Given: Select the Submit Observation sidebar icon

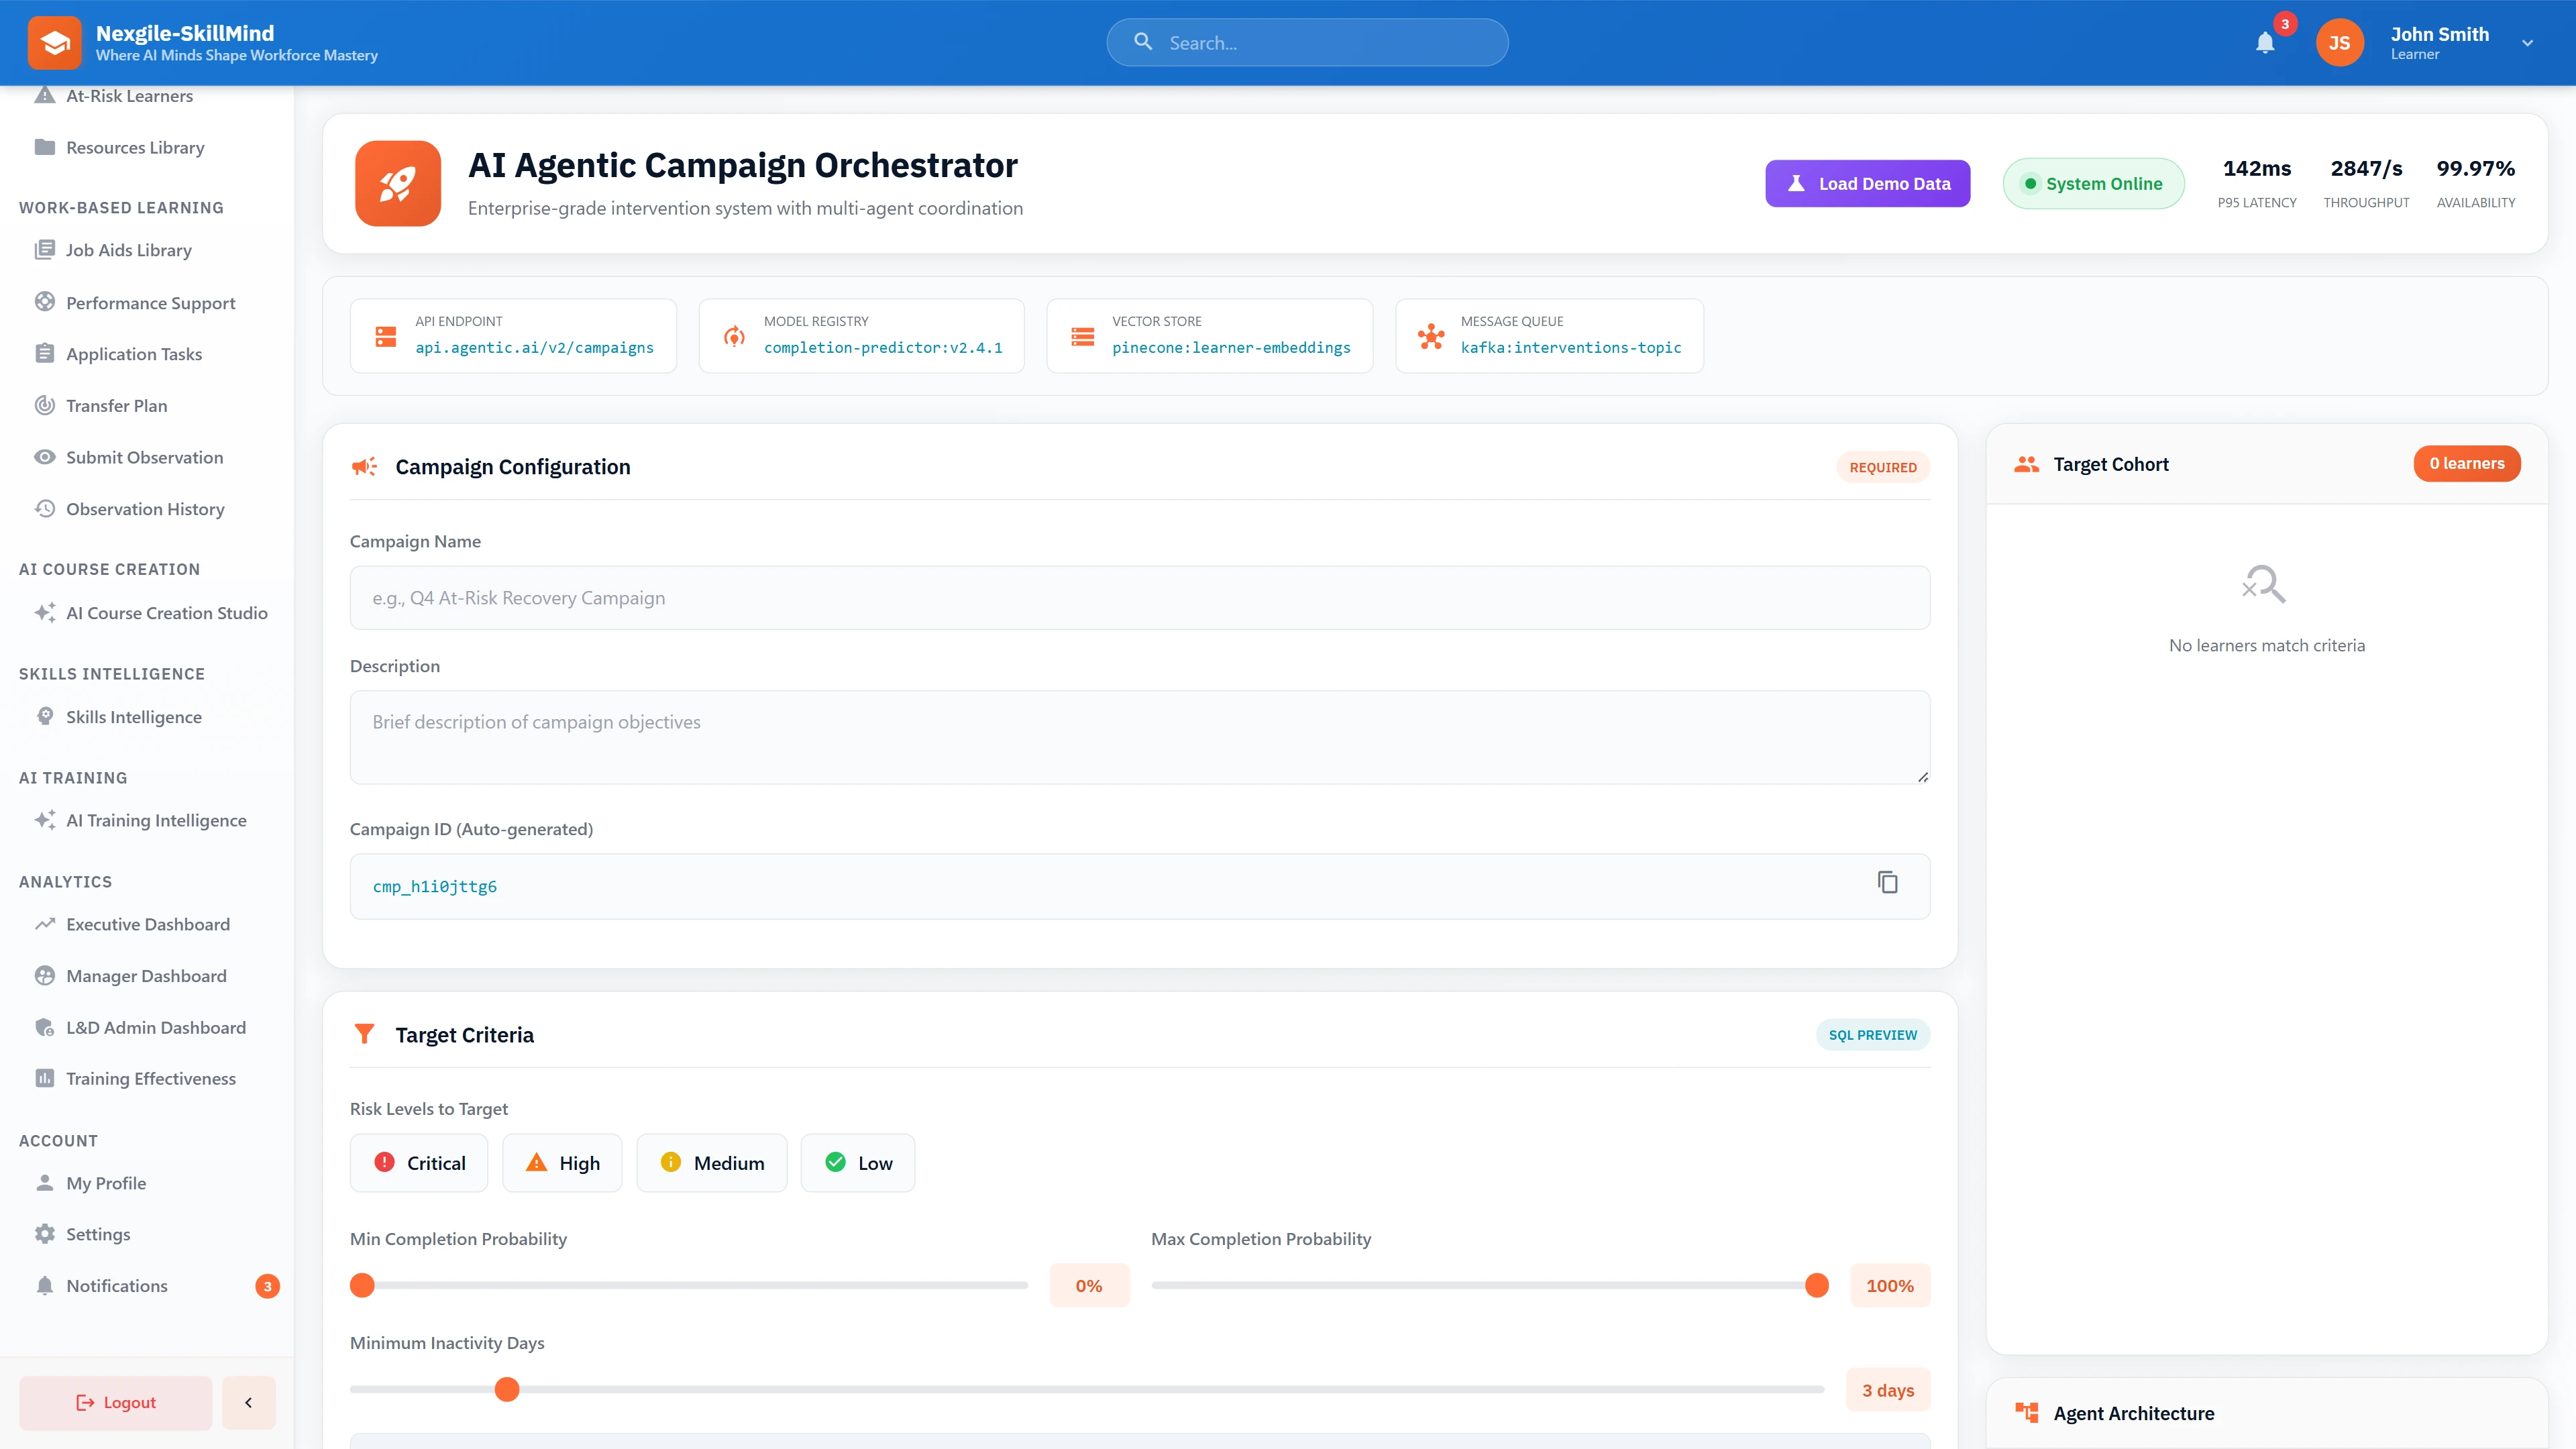Looking at the screenshot, I should point(44,457).
